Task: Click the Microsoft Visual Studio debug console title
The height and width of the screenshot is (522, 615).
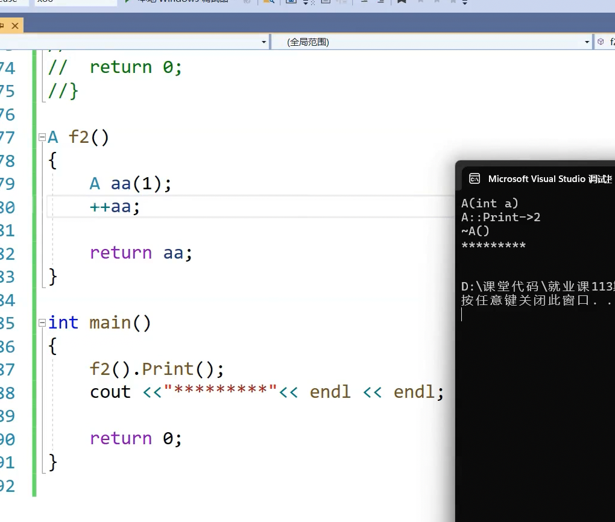Action: 550,179
